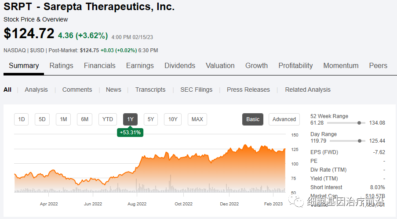Select Basic chart mode

[253, 119]
